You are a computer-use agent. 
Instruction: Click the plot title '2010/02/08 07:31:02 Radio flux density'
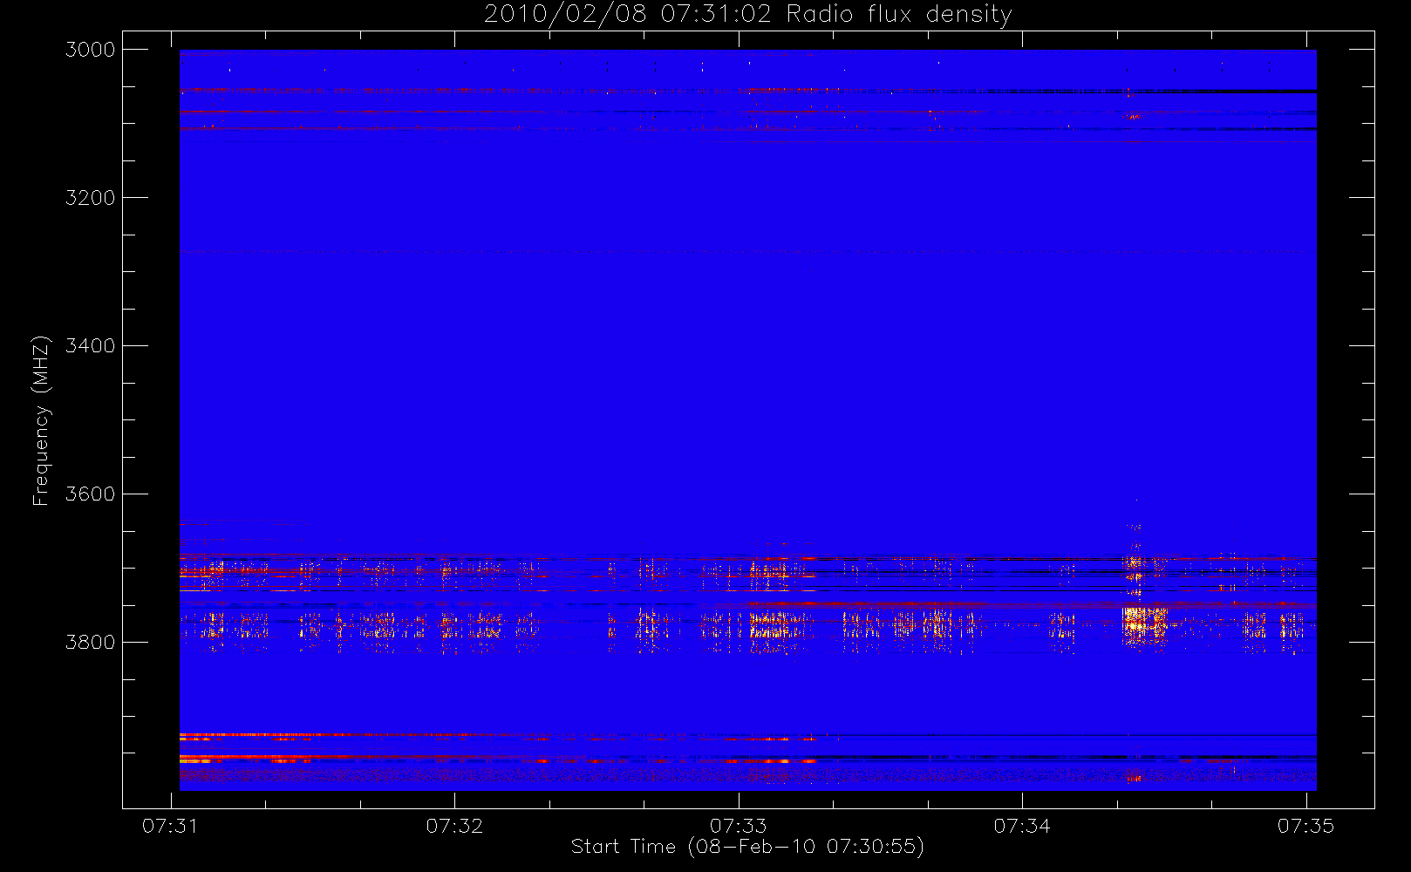[x=747, y=15]
